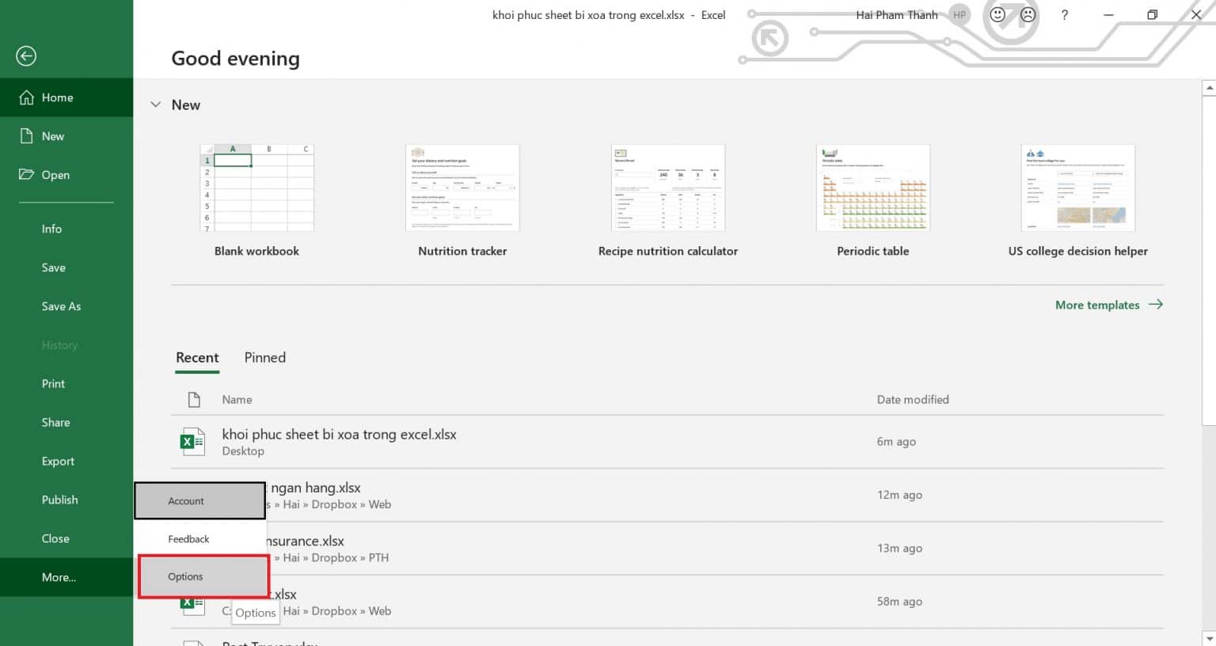Open the Periodic table template

coord(873,188)
